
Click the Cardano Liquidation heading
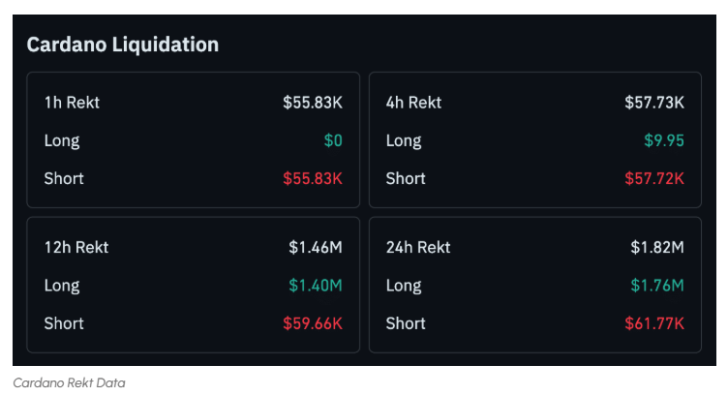(122, 45)
